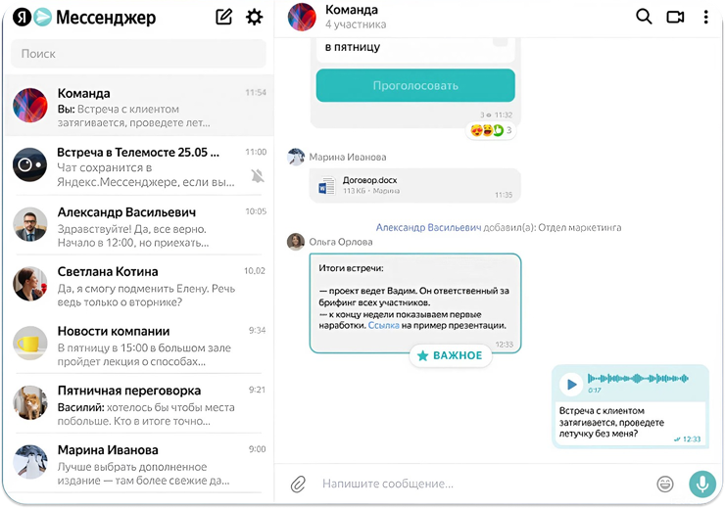Open settings via the gear icon
Image resolution: width=725 pixels, height=508 pixels.
[255, 17]
